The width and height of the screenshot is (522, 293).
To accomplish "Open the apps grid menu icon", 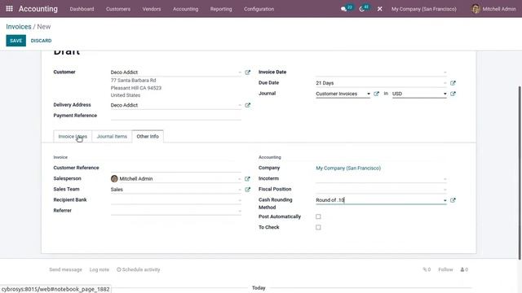I will 9,9.
